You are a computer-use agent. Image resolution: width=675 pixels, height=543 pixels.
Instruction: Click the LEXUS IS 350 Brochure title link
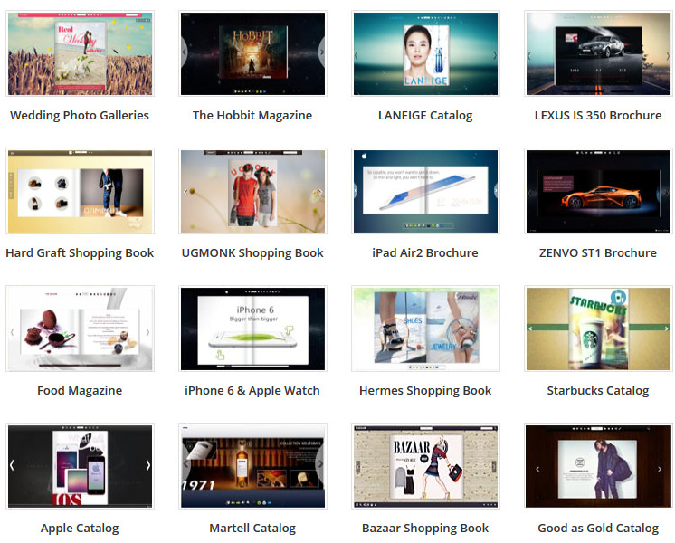[598, 116]
